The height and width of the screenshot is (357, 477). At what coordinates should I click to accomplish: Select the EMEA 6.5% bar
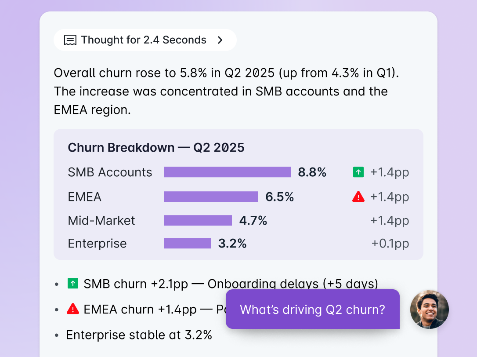tap(211, 197)
